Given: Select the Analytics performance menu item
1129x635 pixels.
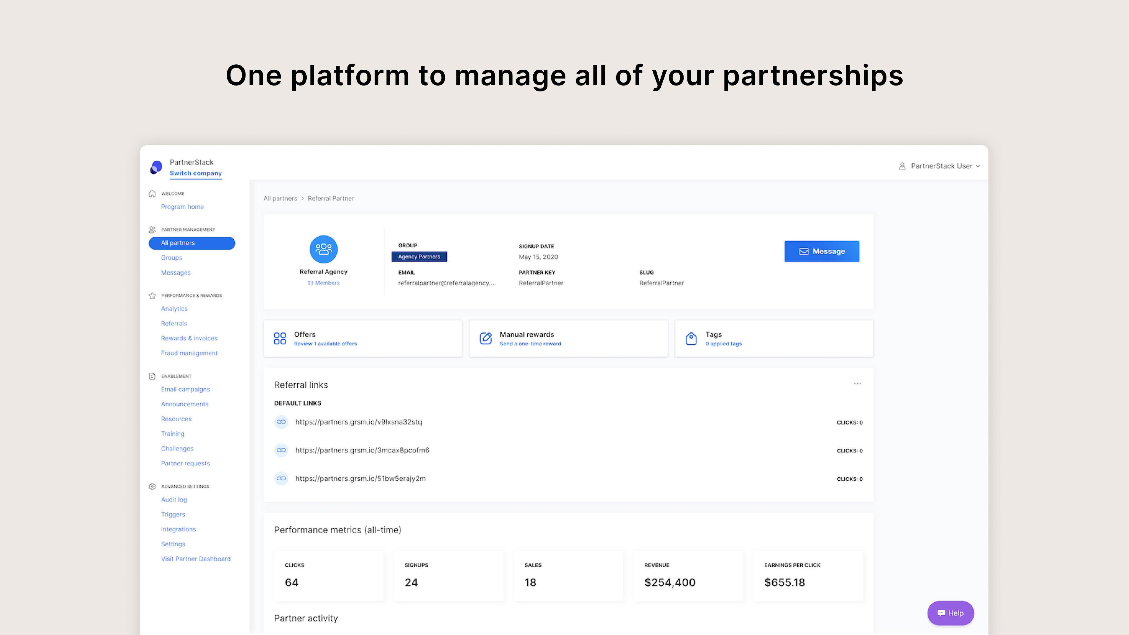Looking at the screenshot, I should tap(174, 309).
